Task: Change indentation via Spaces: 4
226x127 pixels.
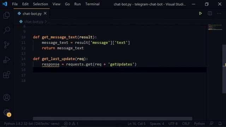Action: pyautogui.click(x=157, y=123)
